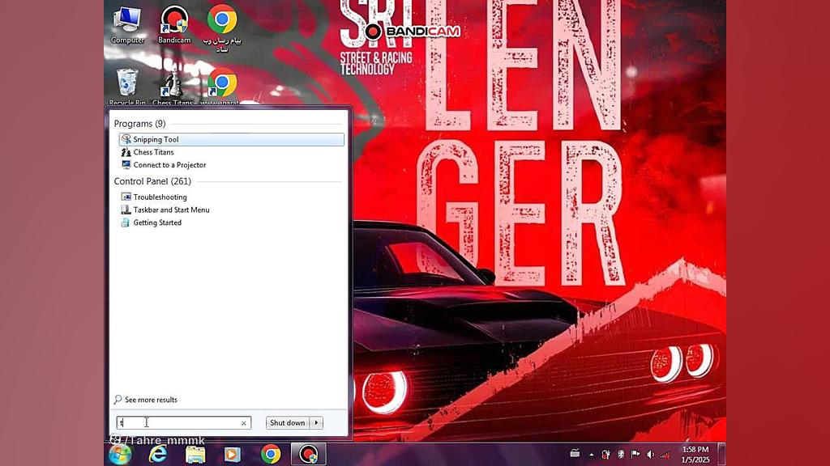This screenshot has height=466, width=830.
Task: Clear the search box with the X
Action: coord(243,422)
